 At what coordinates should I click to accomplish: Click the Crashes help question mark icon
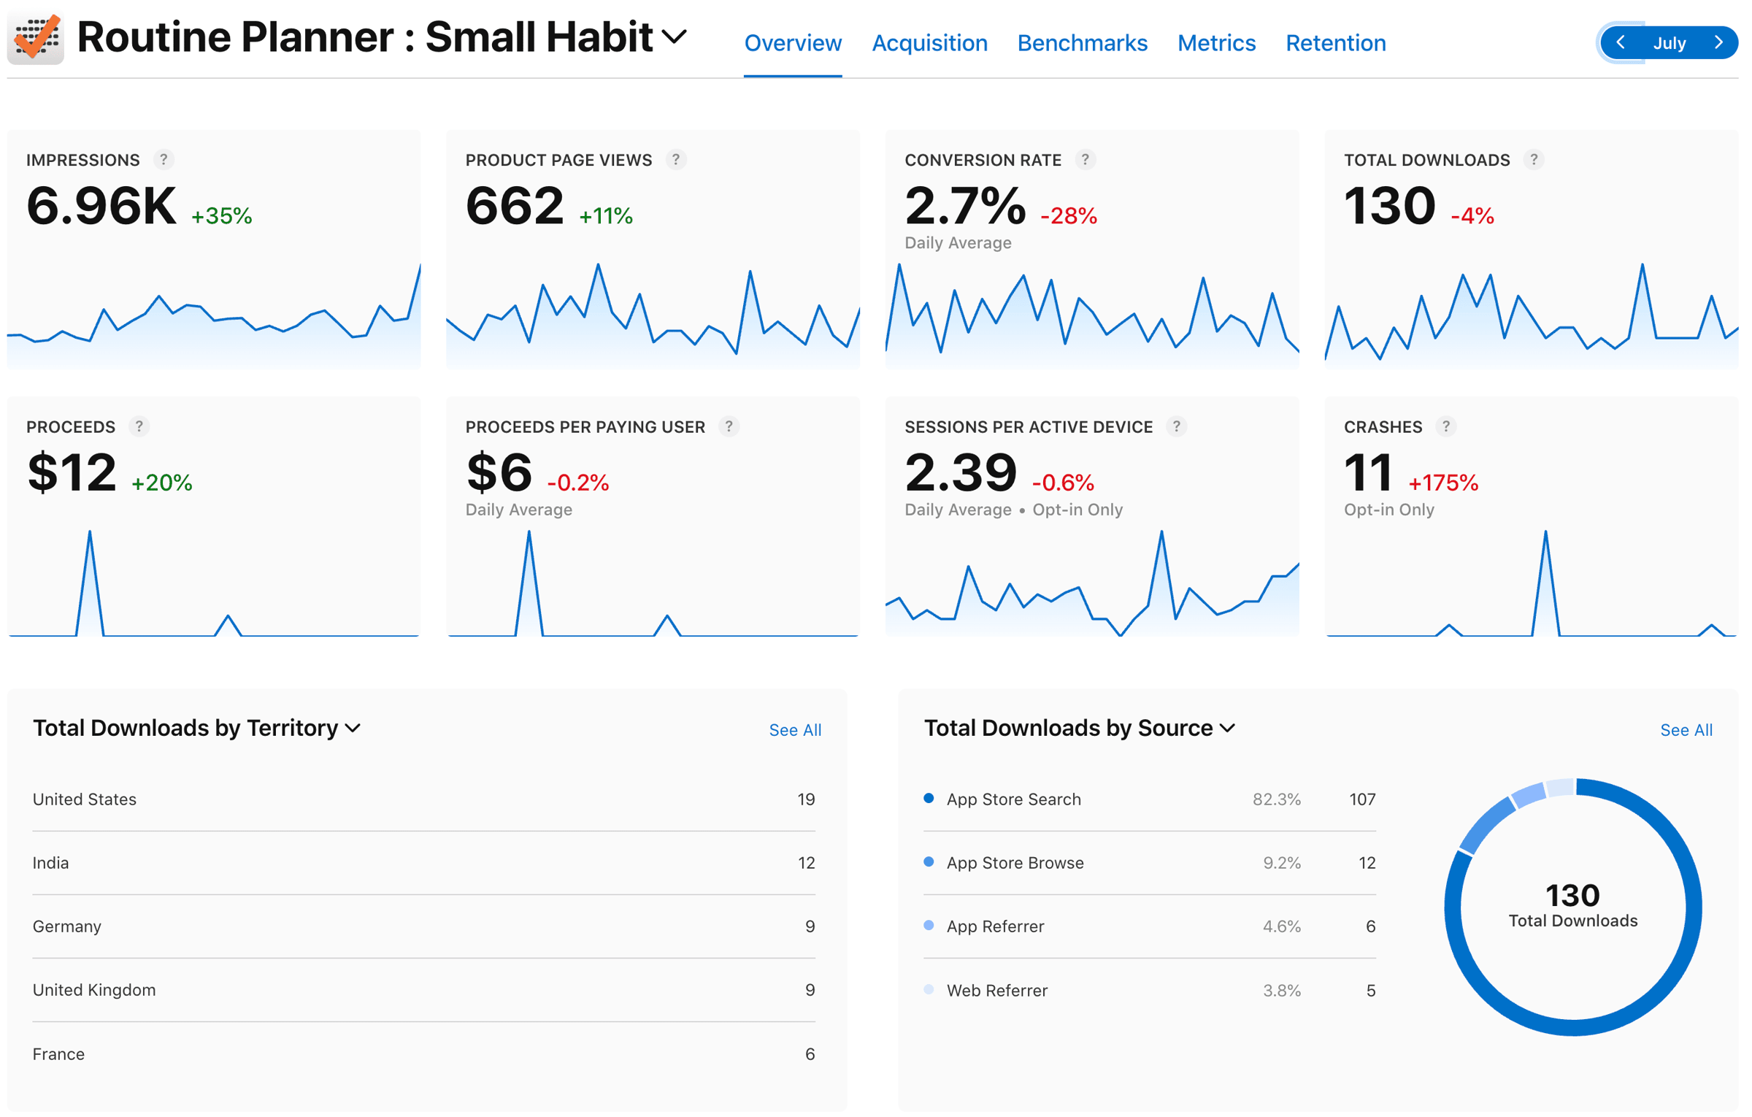click(1445, 426)
